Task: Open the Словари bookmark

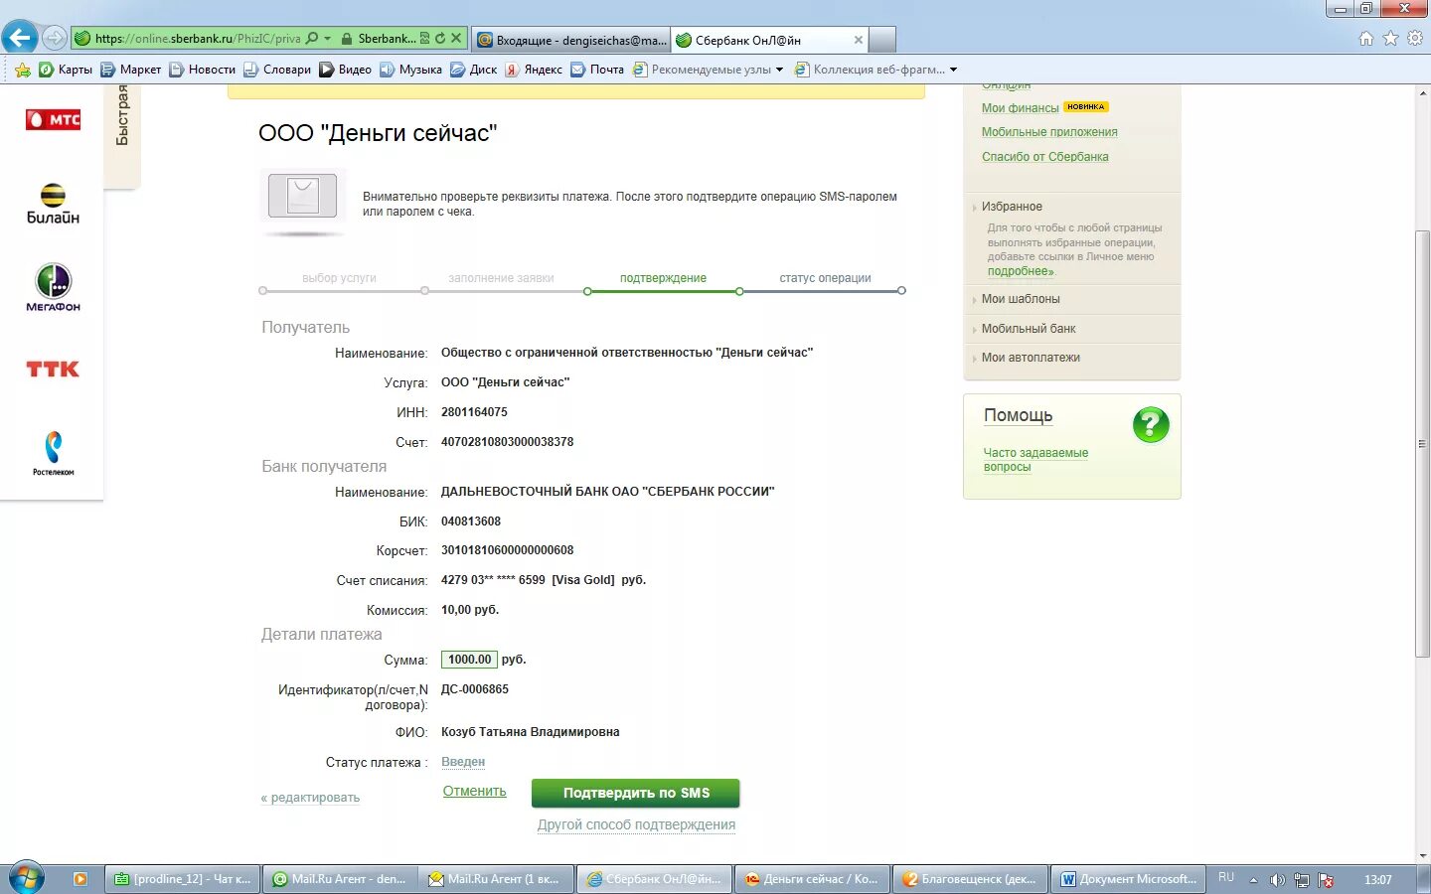Action: pos(277,70)
